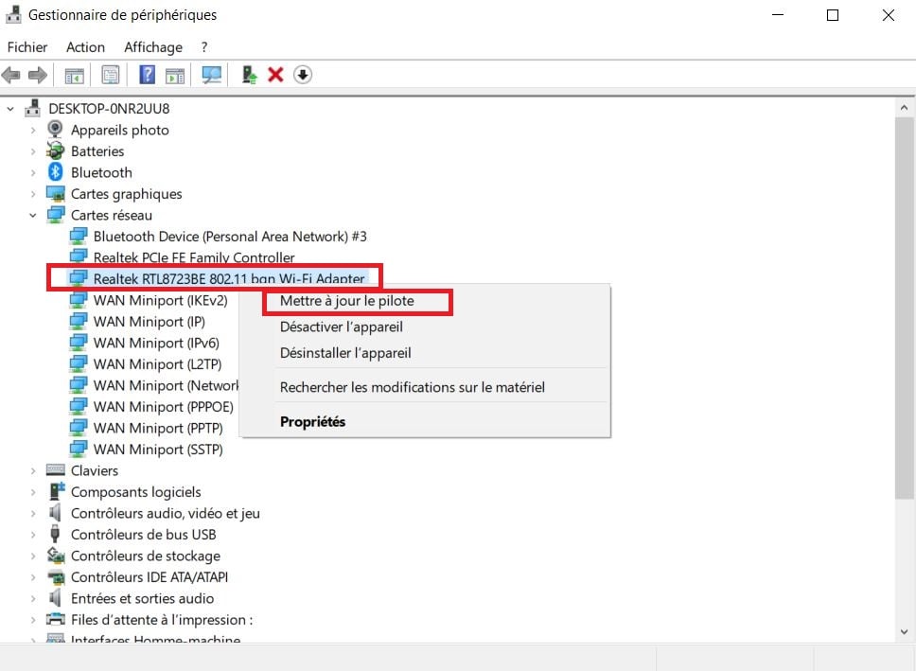
Task: Click the Composants logiciels label
Action: pyautogui.click(x=135, y=491)
